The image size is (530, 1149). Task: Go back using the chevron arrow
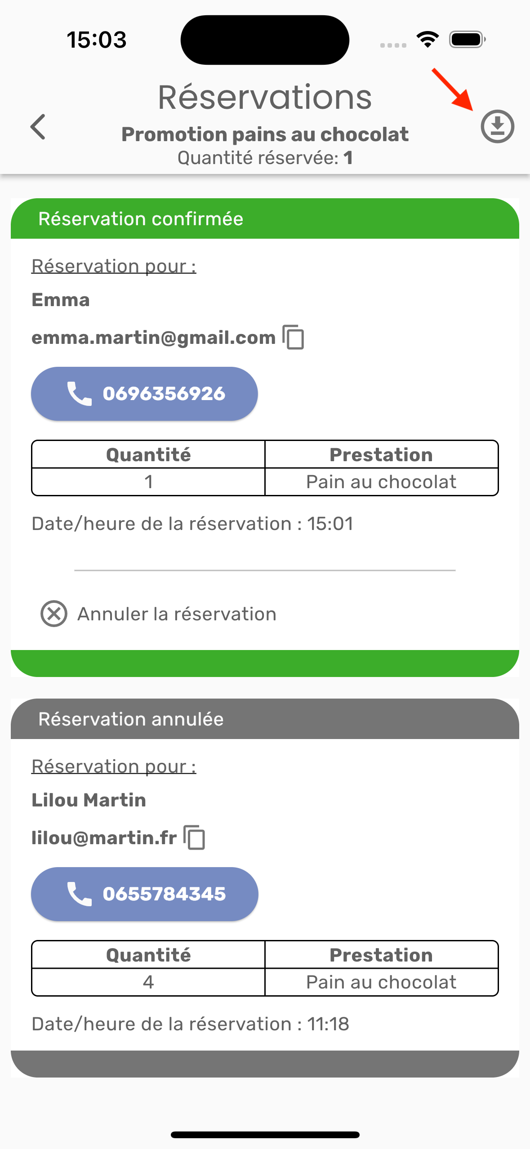click(38, 127)
